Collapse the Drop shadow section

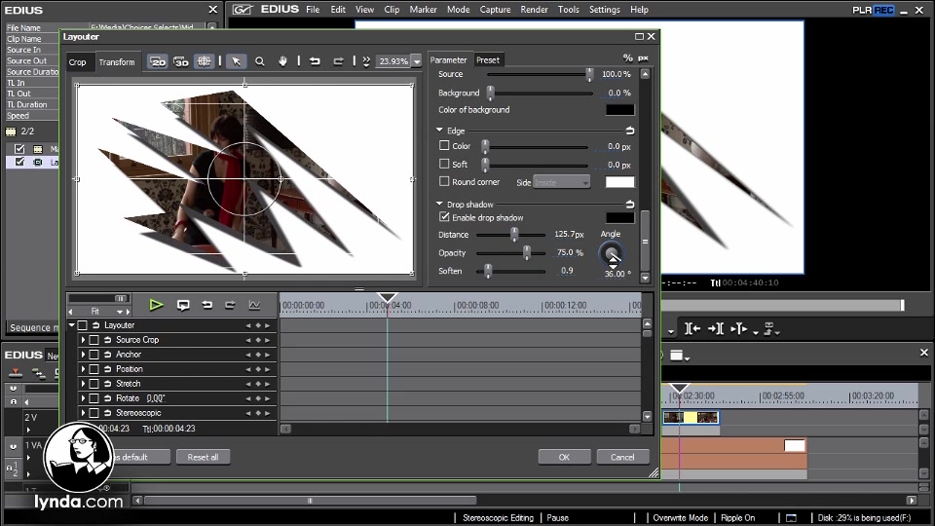(440, 205)
